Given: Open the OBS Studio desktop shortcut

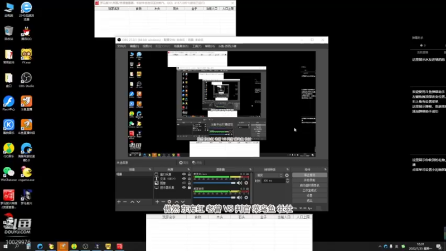Looking at the screenshot, I should [x=26, y=80].
